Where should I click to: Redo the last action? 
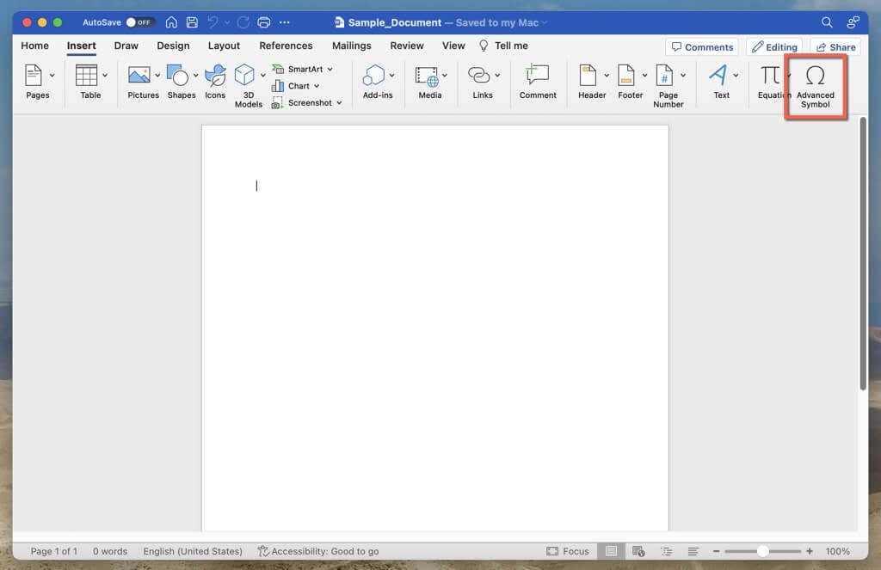[x=243, y=22]
